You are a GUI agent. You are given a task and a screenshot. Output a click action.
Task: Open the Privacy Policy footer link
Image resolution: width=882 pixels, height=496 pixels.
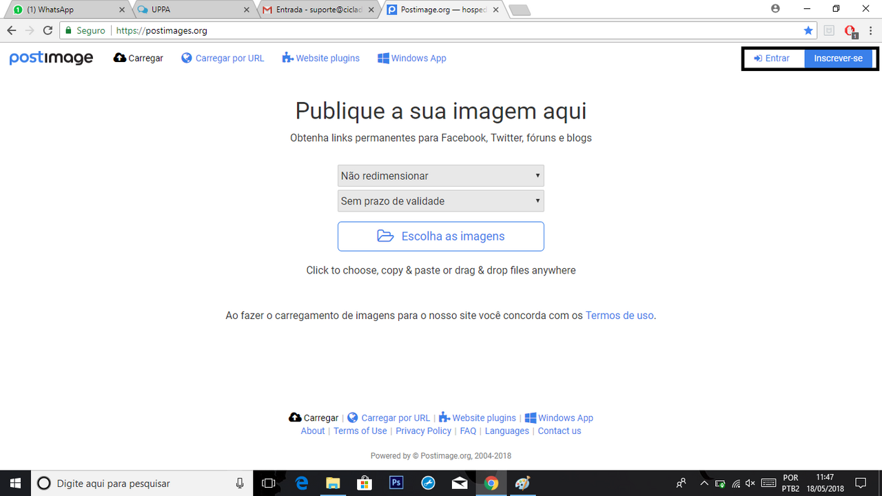coord(423,431)
